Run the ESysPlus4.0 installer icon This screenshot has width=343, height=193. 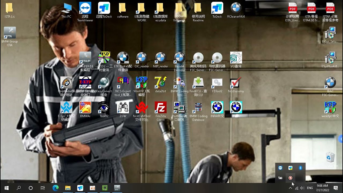[x=330, y=60]
